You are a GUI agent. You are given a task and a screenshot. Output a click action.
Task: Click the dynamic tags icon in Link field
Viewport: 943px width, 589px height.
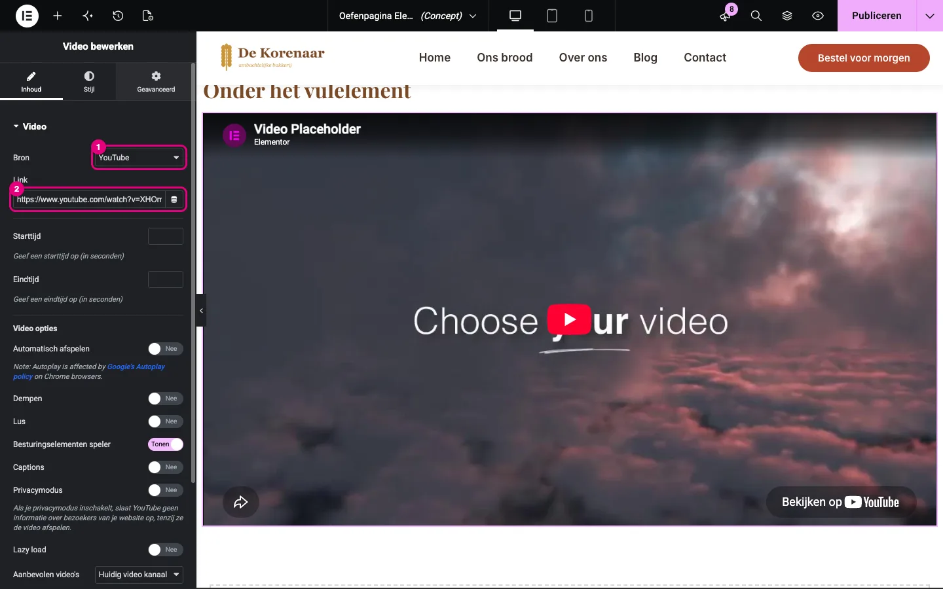point(174,200)
